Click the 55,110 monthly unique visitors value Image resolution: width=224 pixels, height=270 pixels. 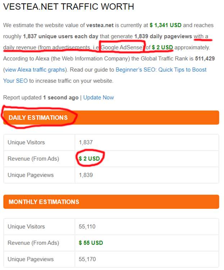click(87, 226)
